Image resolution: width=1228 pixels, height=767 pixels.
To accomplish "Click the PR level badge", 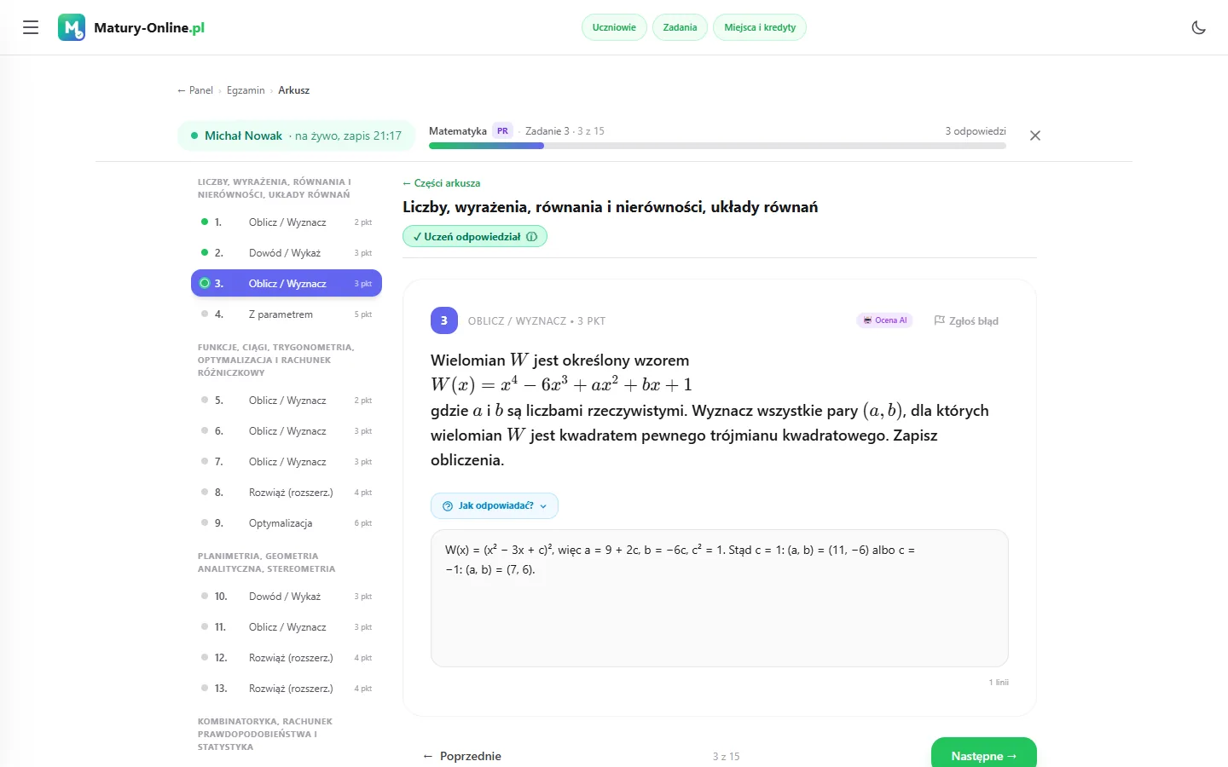I will [502, 131].
